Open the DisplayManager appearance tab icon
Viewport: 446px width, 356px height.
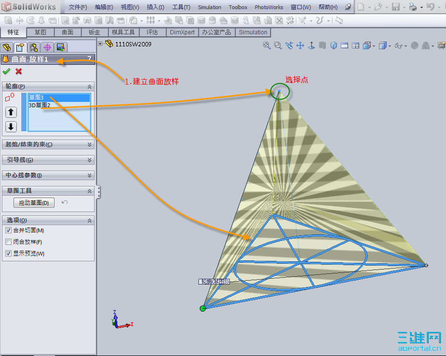61,47
